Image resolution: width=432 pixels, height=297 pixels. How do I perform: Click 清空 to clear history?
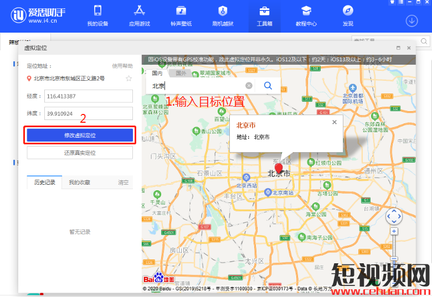[123, 183]
